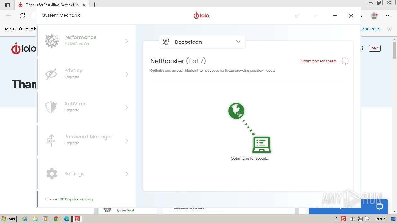This screenshot has height=223, width=397.
Task: Click the NetBooster (1 of 7) heading
Action: pyautogui.click(x=178, y=61)
